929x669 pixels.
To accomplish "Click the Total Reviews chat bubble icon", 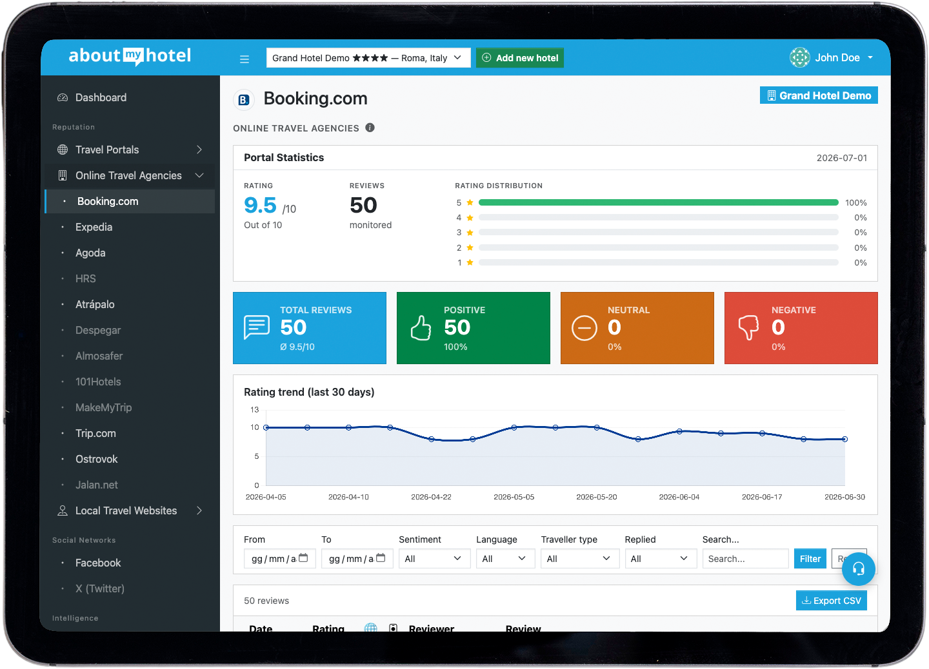I will (x=257, y=327).
